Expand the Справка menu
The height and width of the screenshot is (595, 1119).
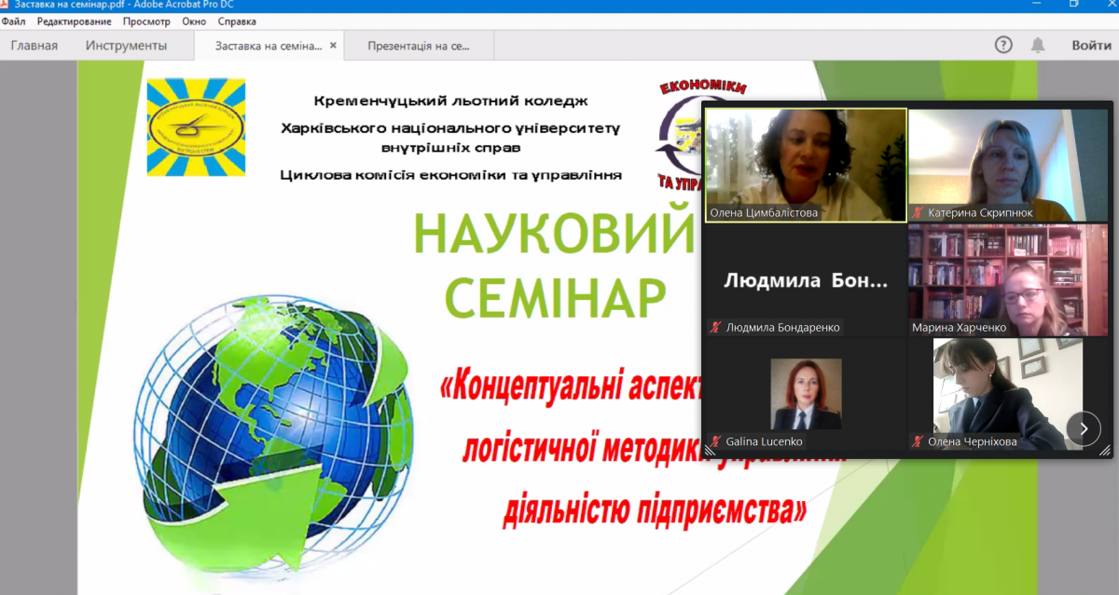click(237, 20)
